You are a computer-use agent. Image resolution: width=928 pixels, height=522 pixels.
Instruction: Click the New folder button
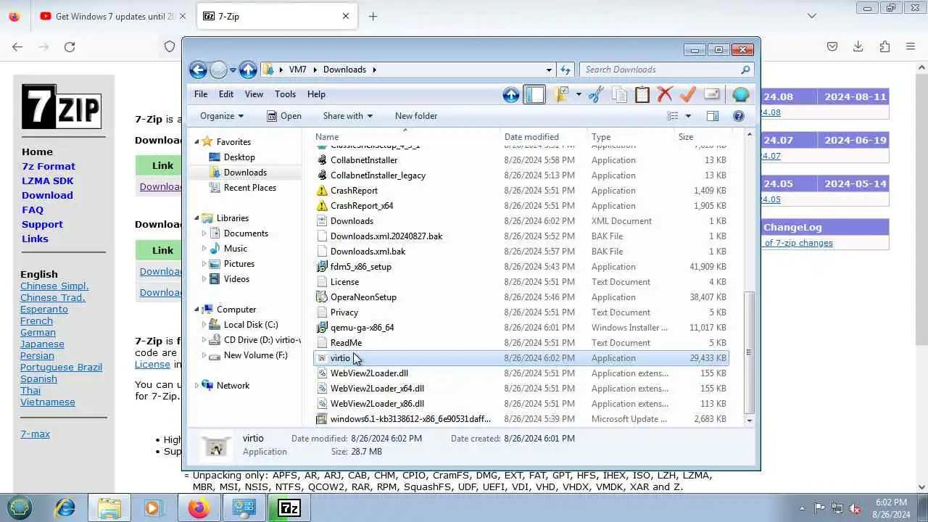(x=416, y=116)
